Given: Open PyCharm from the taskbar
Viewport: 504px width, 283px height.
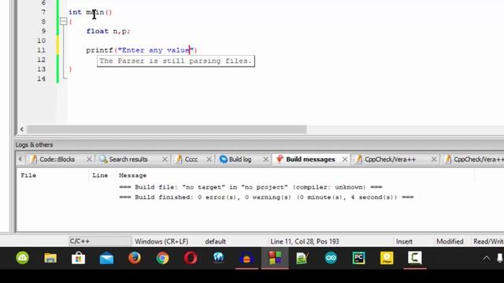Looking at the screenshot, I should pos(359,258).
